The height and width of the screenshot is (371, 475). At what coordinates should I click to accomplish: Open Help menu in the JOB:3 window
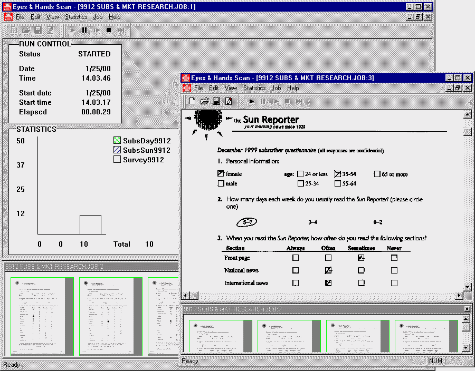click(293, 88)
